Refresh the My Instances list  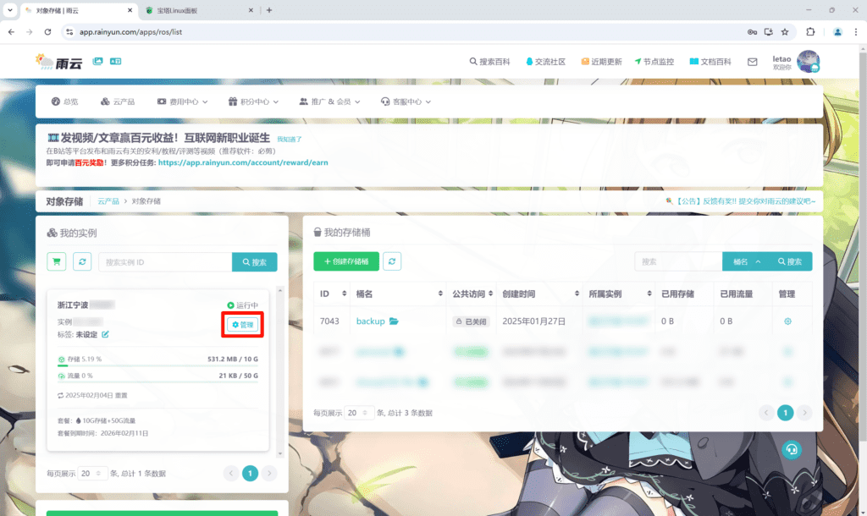(x=82, y=262)
